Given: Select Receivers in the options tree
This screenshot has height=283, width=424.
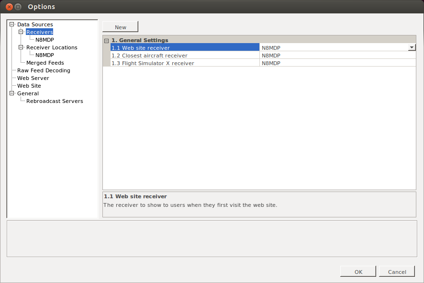Looking at the screenshot, I should tap(39, 32).
